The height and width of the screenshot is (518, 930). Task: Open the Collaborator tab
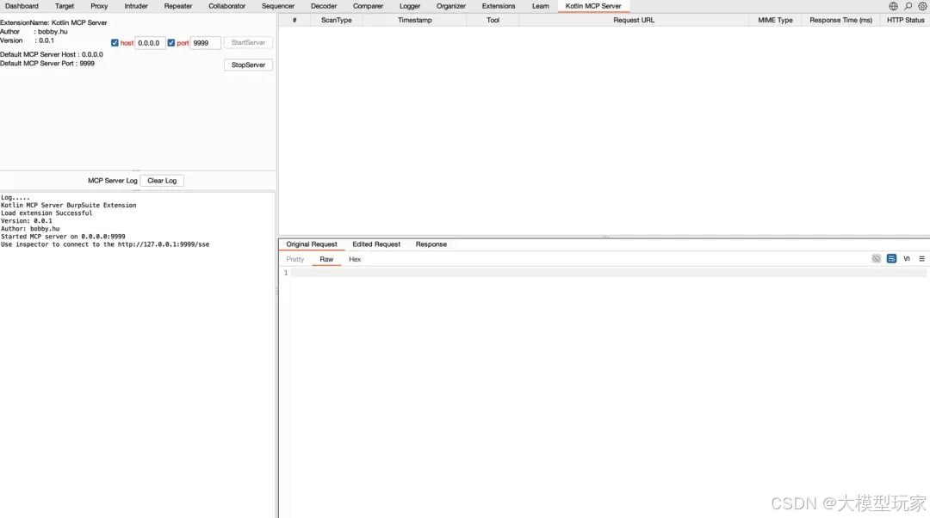point(226,6)
